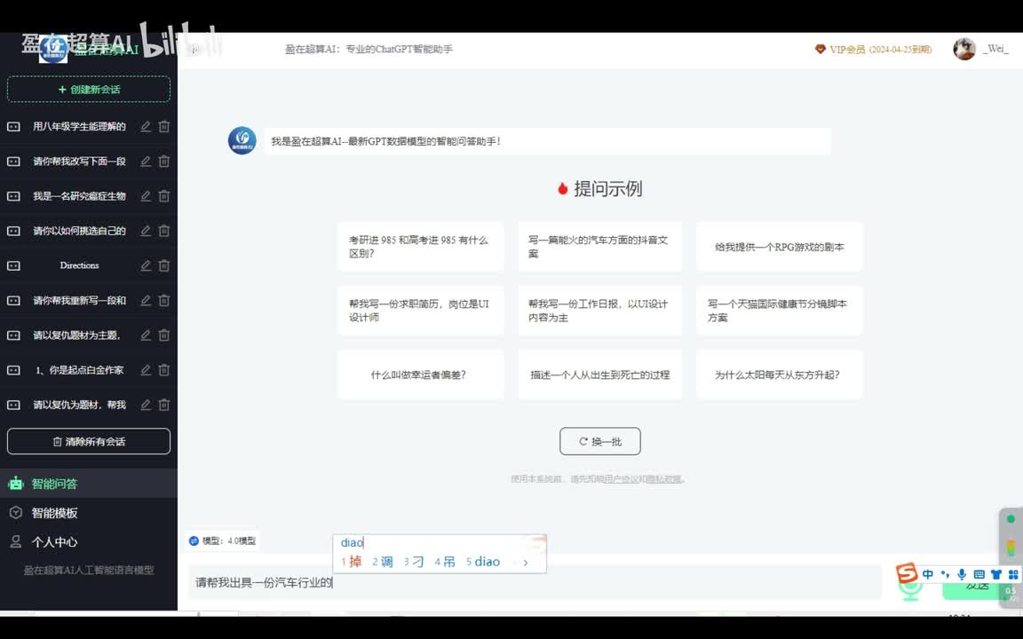Expand more IME candidates with next arrow
Image resolution: width=1023 pixels, height=639 pixels.
(x=526, y=562)
